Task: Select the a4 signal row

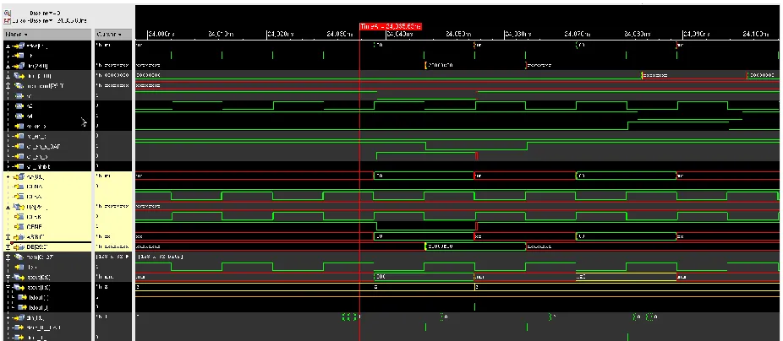Action: (47, 116)
